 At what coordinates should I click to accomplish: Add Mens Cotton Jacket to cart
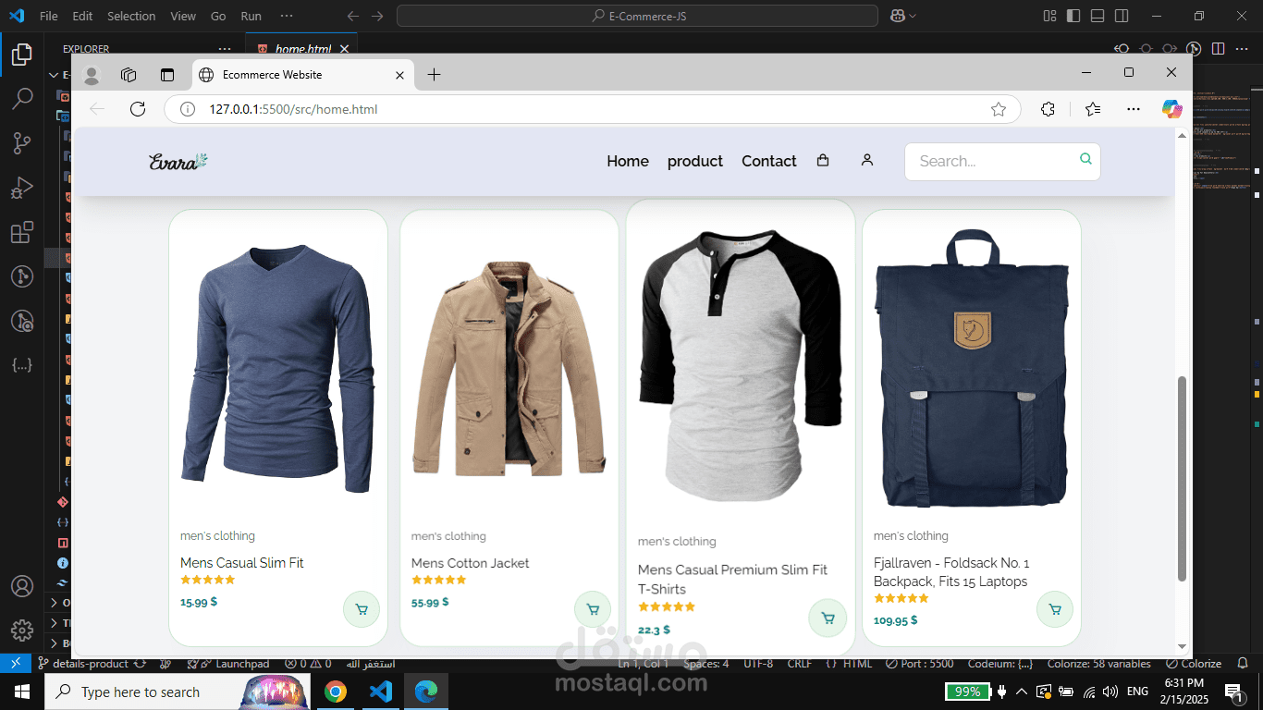(593, 609)
